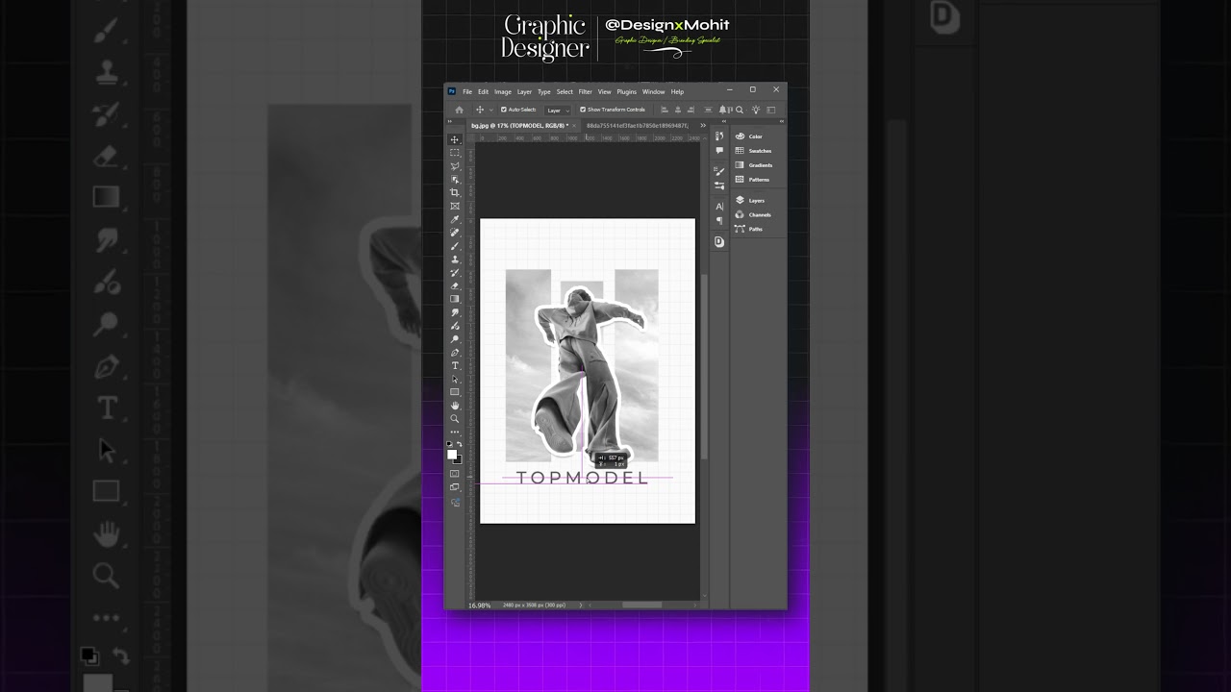
Task: Select the Crop tool
Action: (x=455, y=192)
